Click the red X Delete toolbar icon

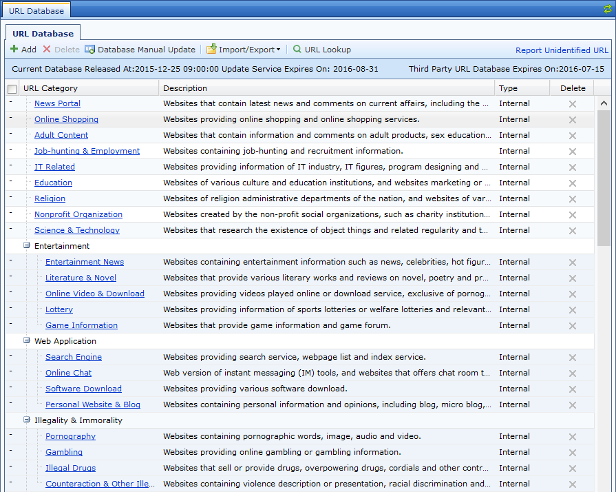(x=47, y=49)
